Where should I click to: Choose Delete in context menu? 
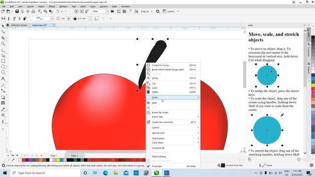[173, 92]
